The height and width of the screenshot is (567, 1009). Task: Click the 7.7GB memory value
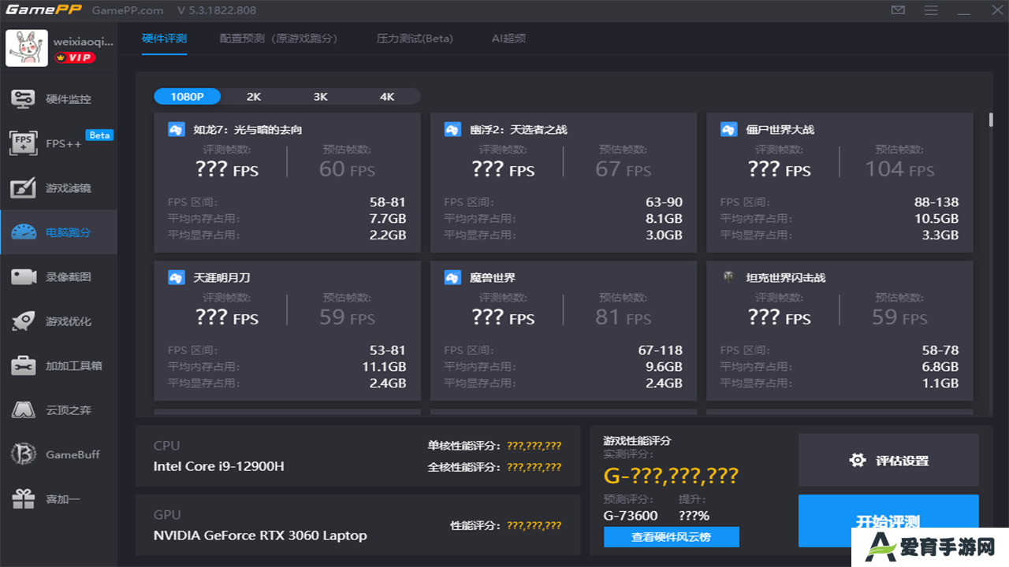[388, 218]
